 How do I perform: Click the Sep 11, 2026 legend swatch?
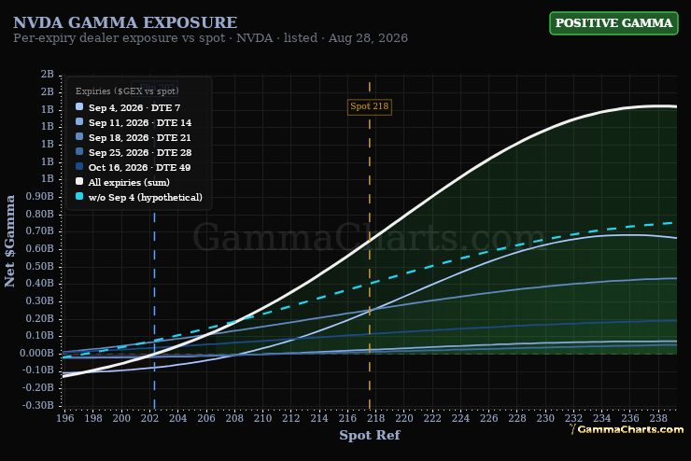tap(79, 121)
